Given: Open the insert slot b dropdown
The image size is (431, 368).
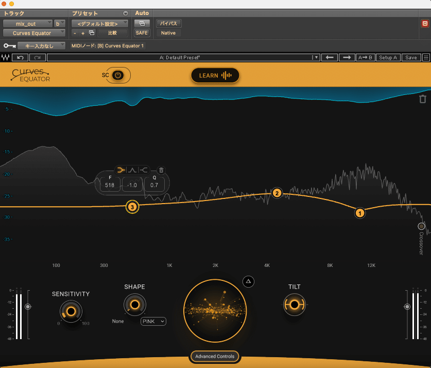Looking at the screenshot, I should click(x=59, y=24).
